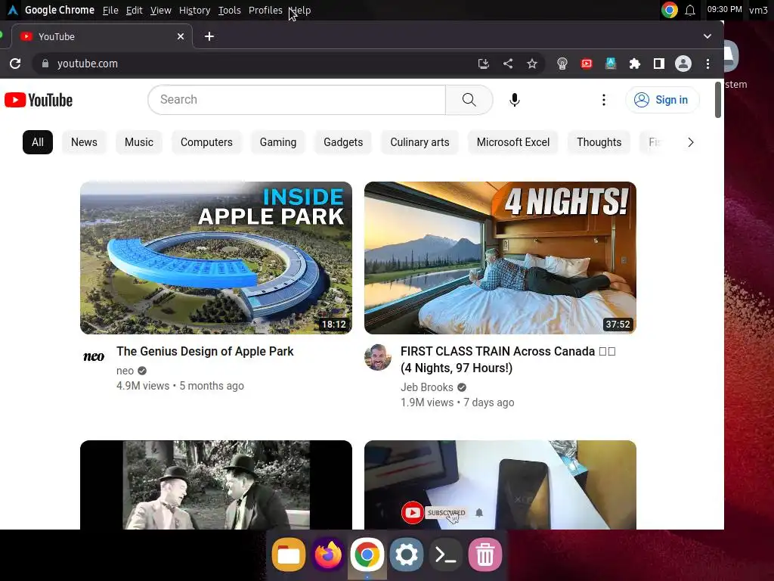Viewport: 774px width, 581px height.
Task: Open Chrome three-dot menu
Action: [707, 64]
